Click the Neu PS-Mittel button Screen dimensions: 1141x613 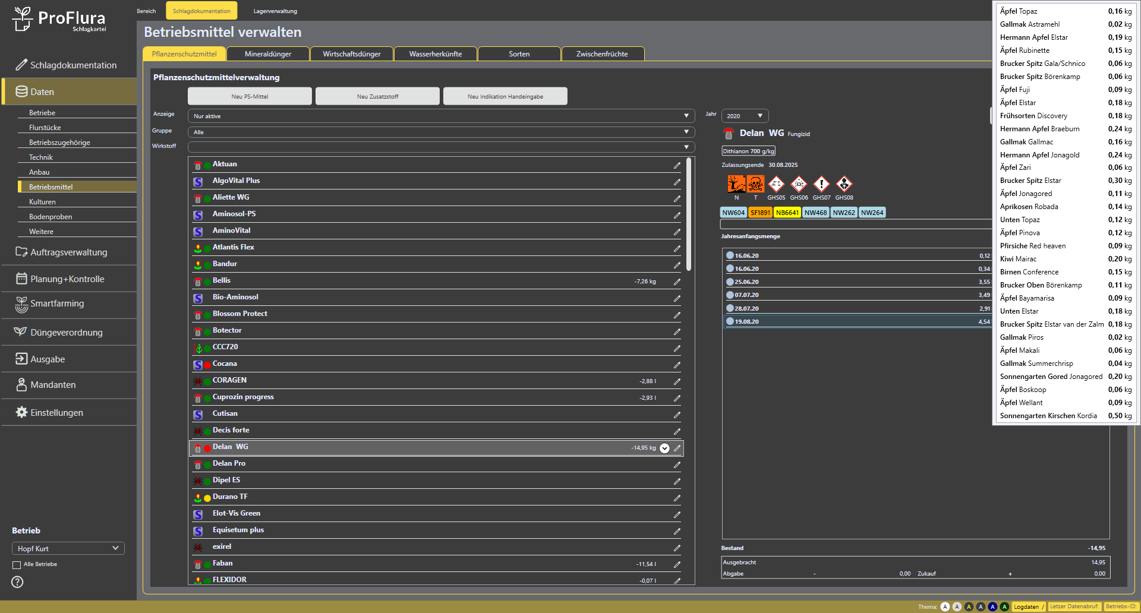click(250, 96)
